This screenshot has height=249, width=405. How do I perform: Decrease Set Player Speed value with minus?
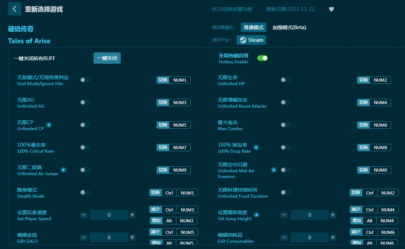(83, 215)
